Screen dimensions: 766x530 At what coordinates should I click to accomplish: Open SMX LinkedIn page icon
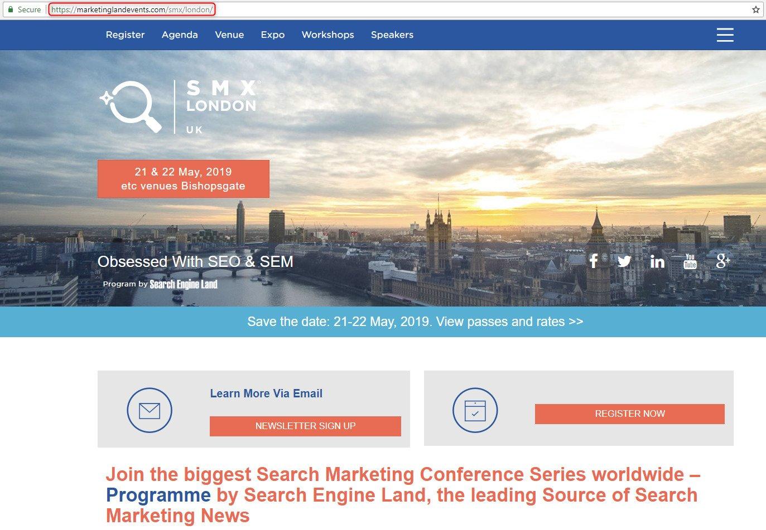[657, 261]
